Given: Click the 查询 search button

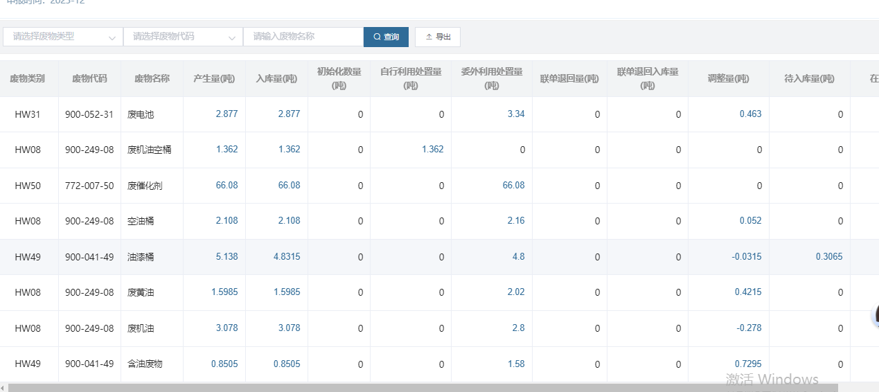Looking at the screenshot, I should pos(386,37).
